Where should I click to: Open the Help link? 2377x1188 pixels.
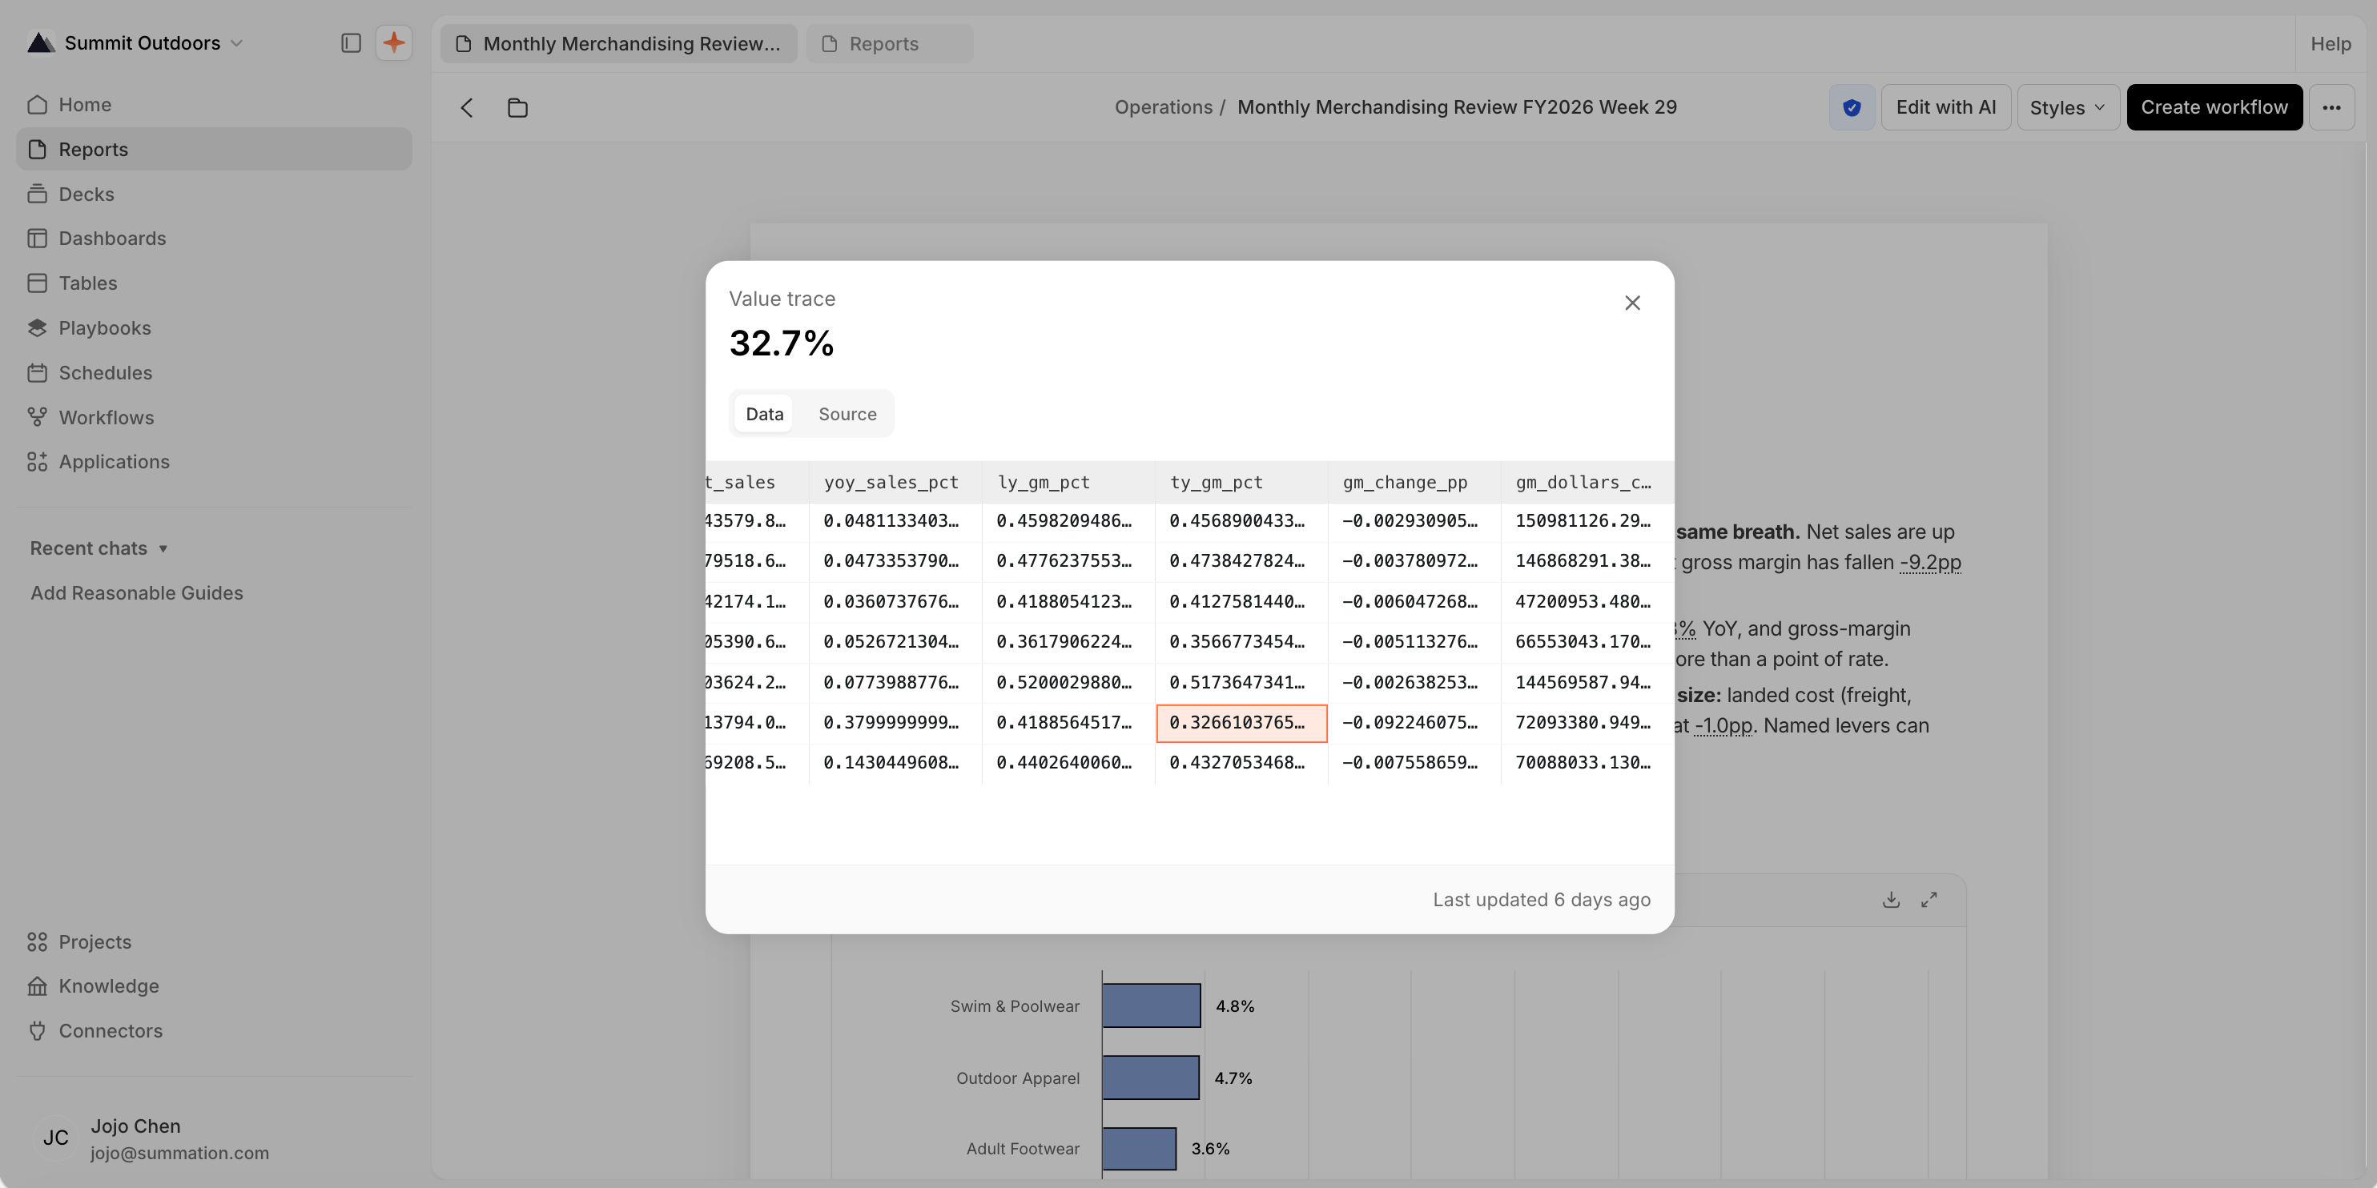point(2330,43)
